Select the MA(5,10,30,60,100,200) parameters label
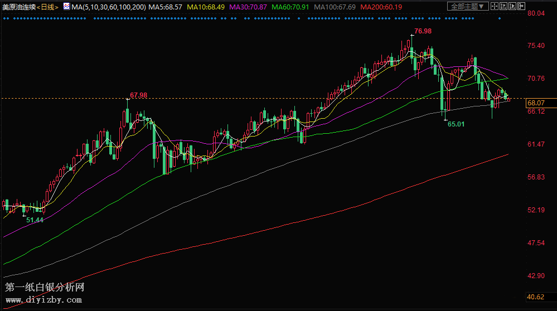 point(108,7)
